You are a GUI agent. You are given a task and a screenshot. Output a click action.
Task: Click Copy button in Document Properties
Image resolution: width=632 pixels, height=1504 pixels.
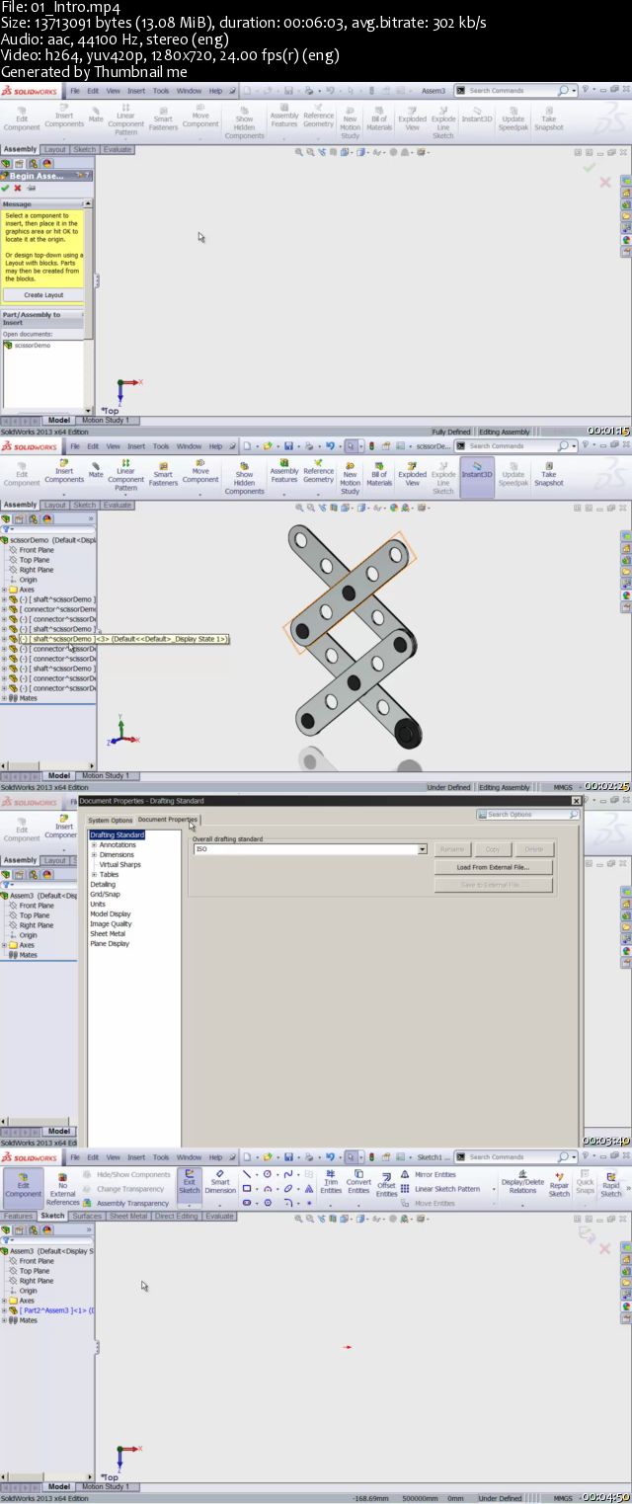click(492, 849)
